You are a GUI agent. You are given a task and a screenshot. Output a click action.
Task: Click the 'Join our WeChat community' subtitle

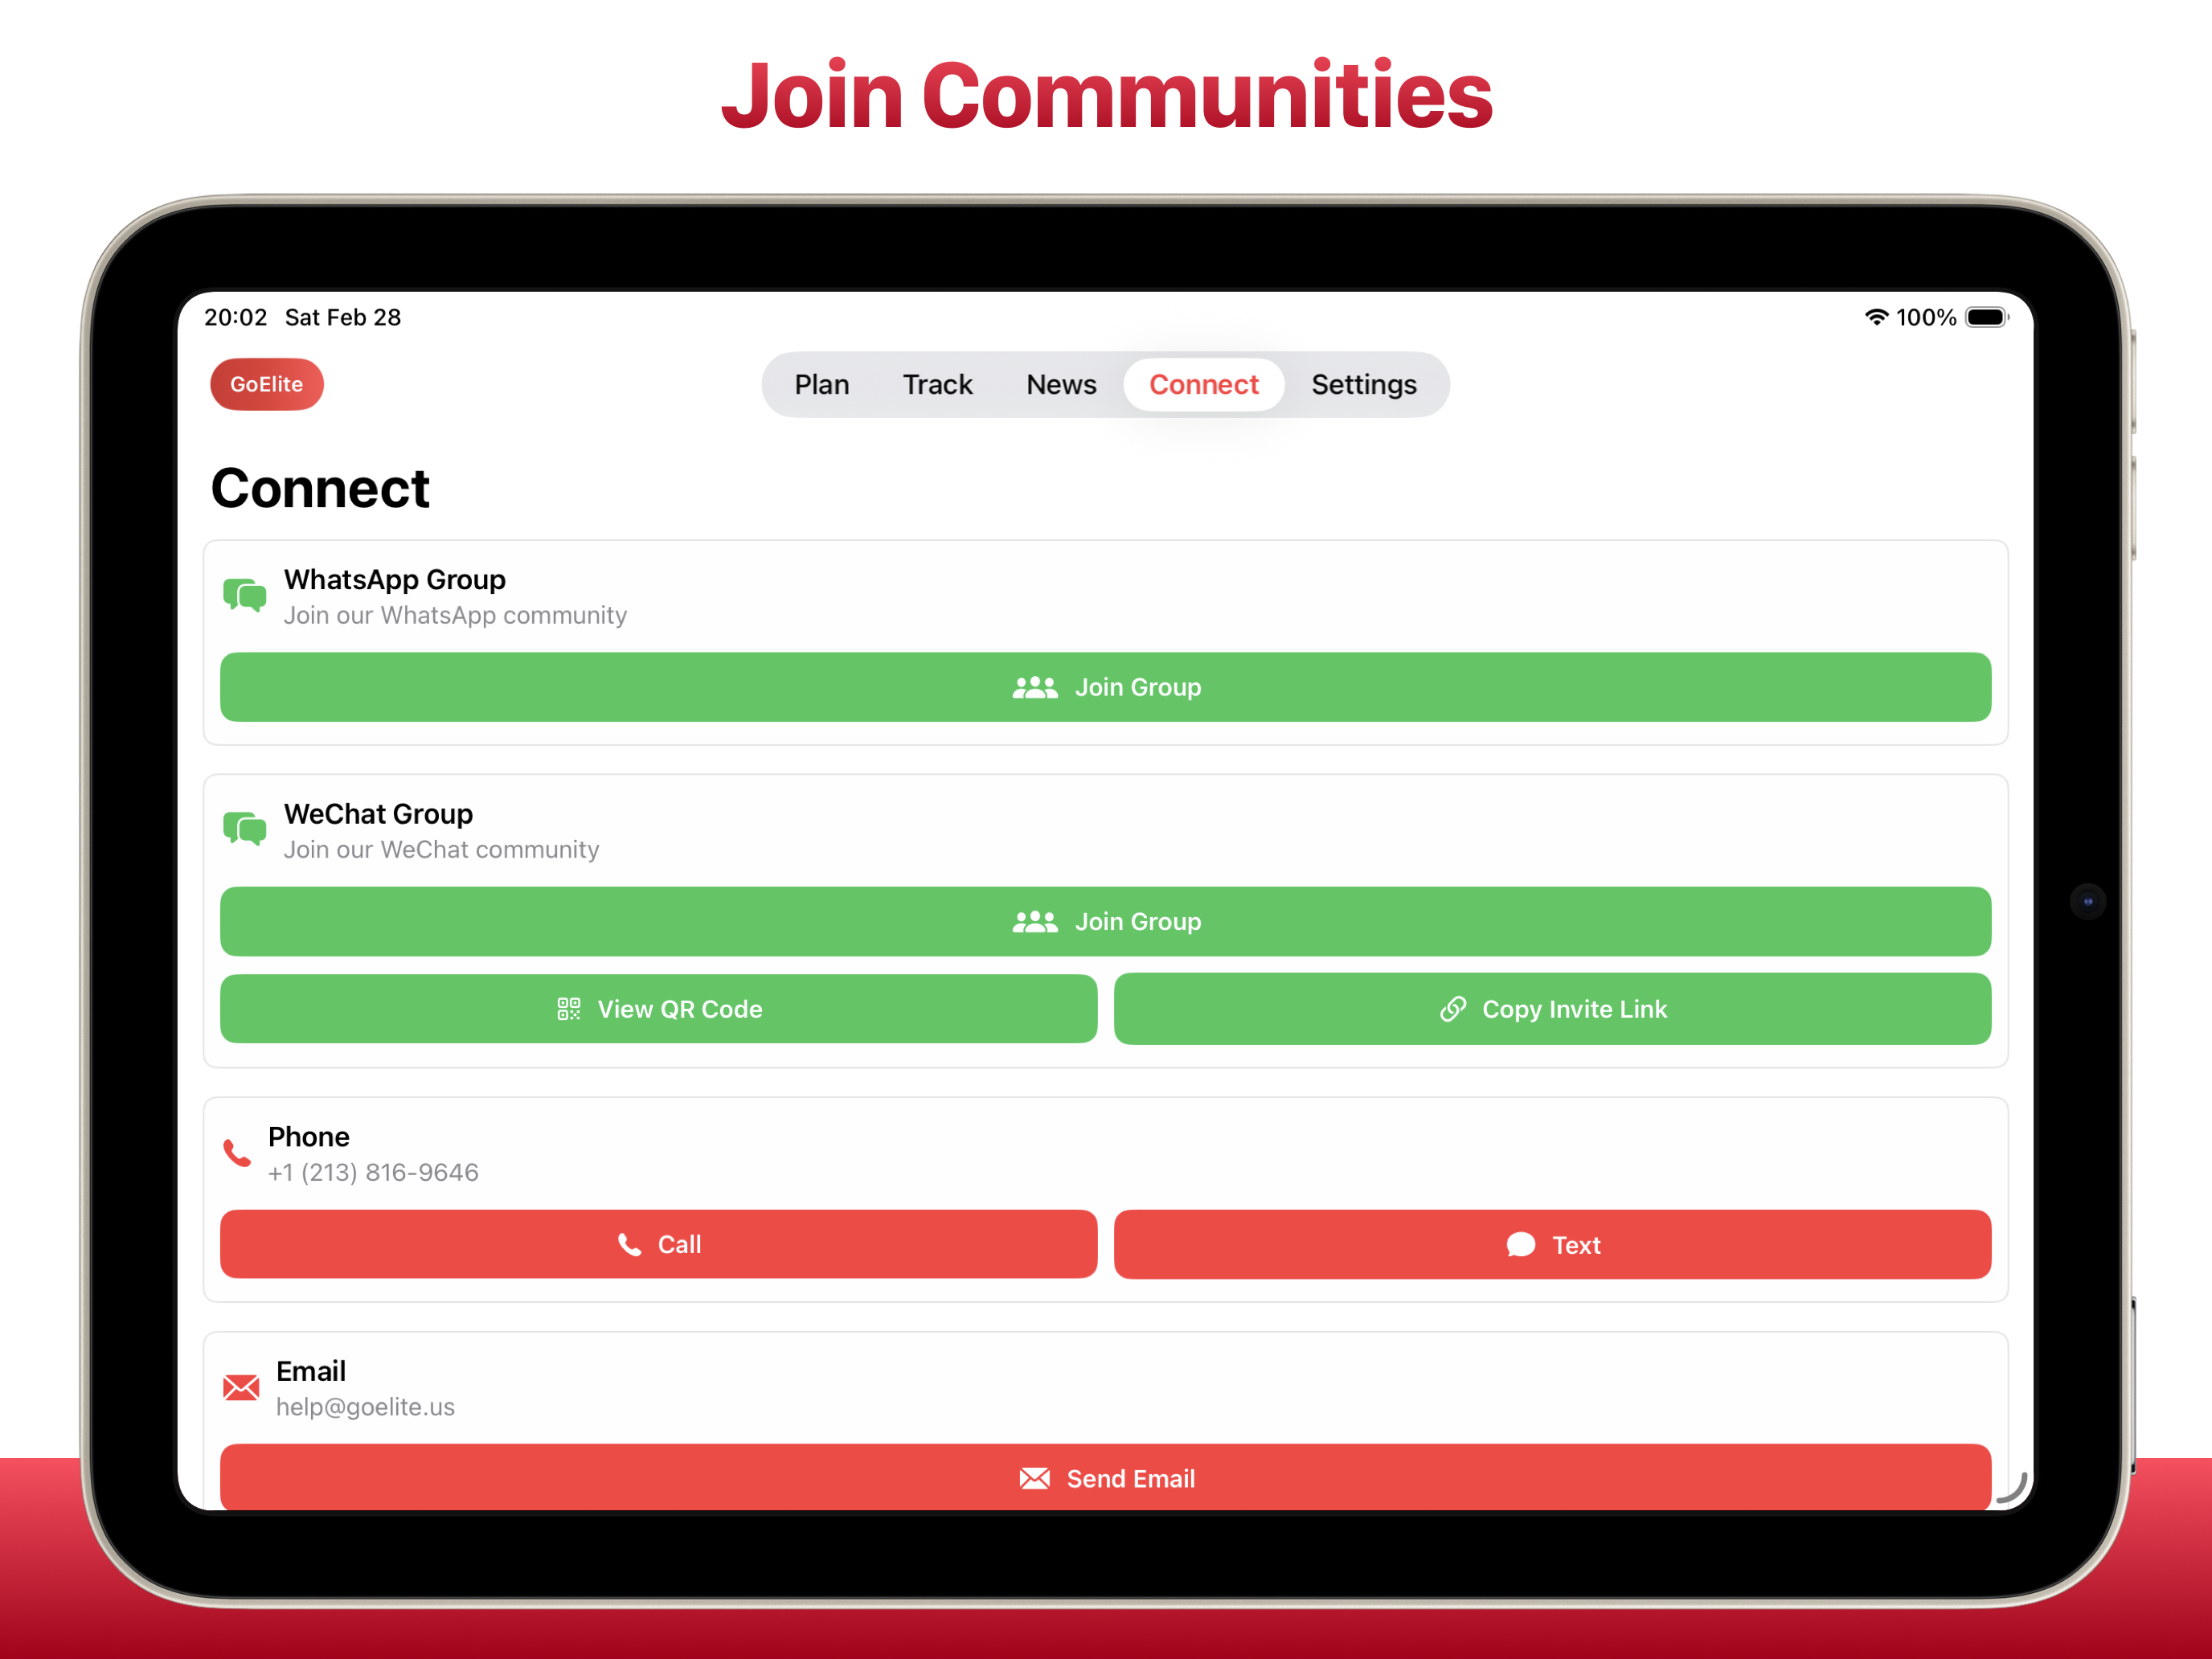point(441,849)
